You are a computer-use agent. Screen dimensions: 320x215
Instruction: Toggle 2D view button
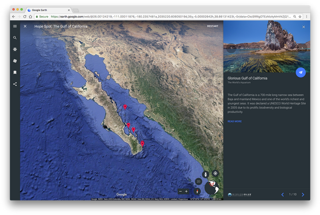[x=198, y=181]
